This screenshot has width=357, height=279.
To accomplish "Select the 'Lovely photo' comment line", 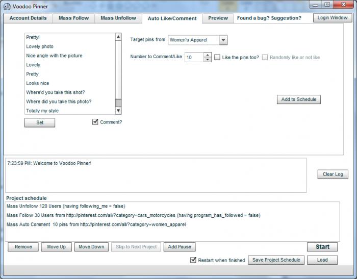I will (70, 46).
